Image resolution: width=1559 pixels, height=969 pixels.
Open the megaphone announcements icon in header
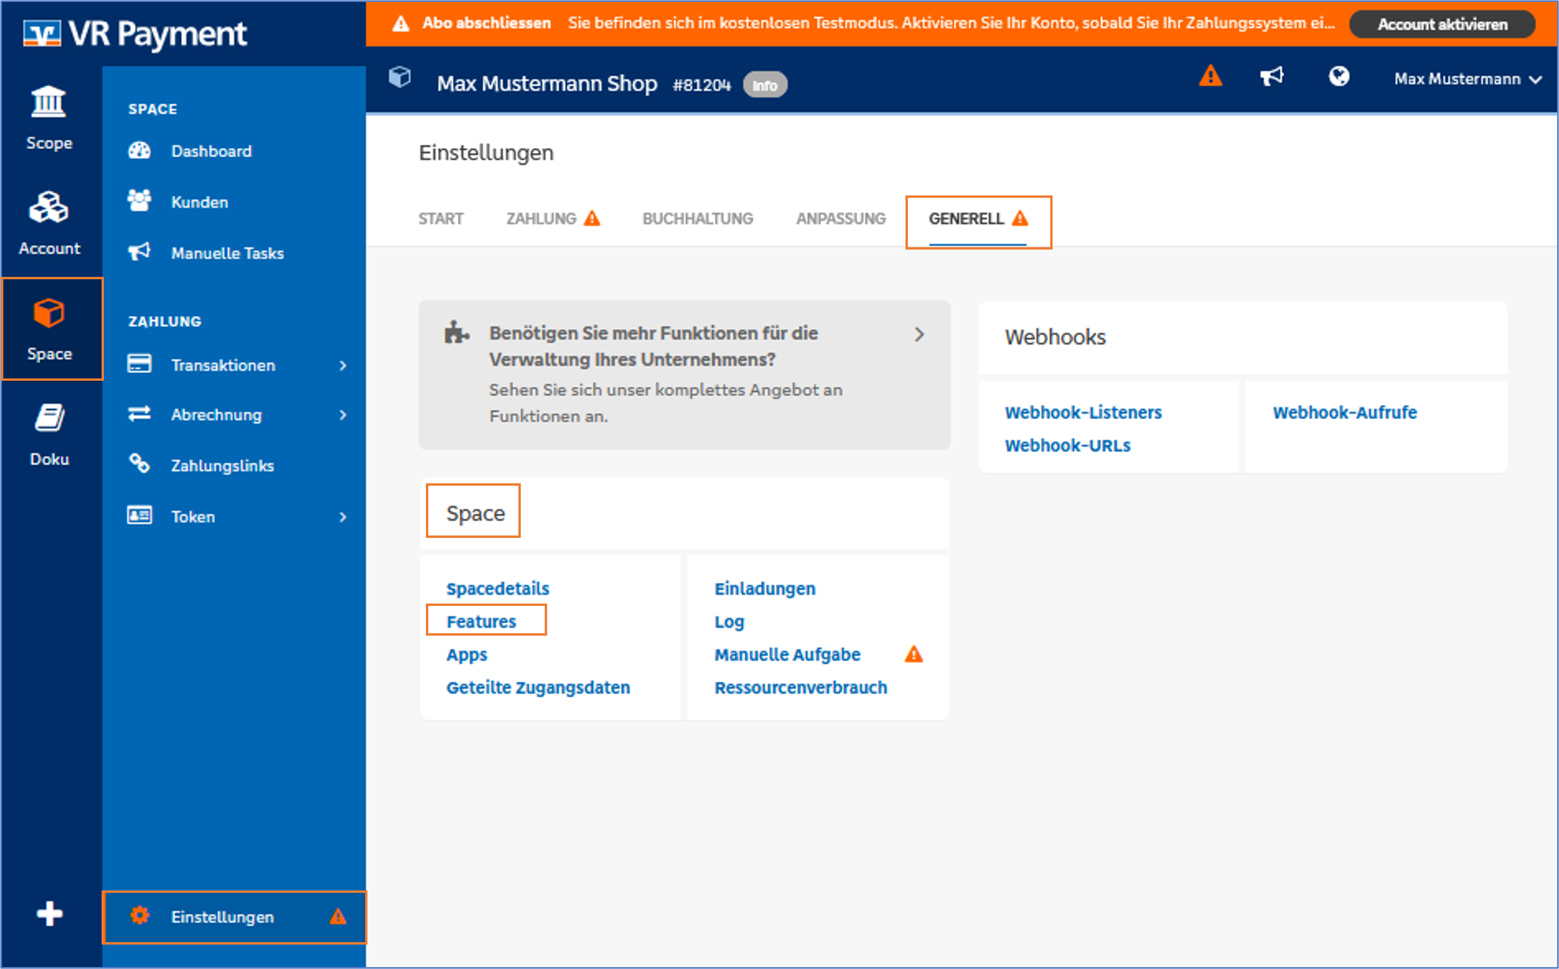coord(1272,76)
